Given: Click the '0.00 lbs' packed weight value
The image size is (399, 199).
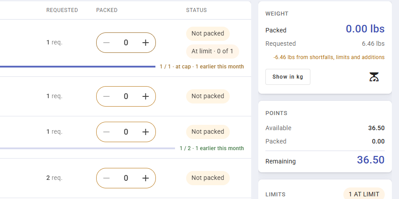Looking at the screenshot, I should (x=365, y=29).
